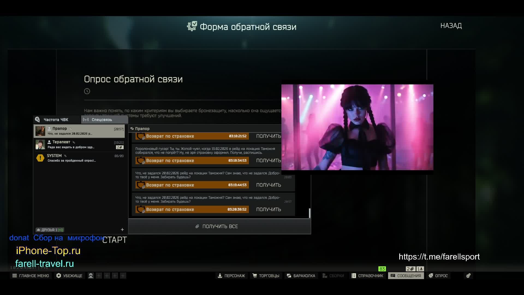
Task: Open the Опрос survey tab
Action: point(438,276)
